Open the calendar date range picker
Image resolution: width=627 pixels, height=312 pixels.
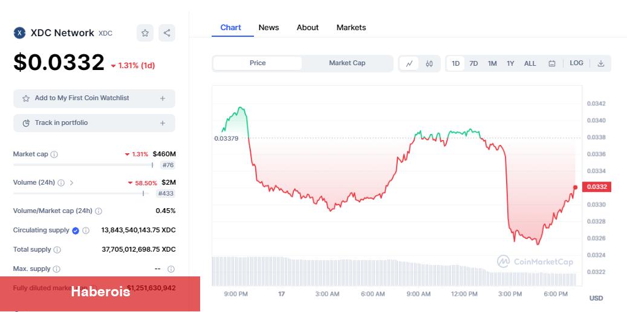(x=552, y=63)
